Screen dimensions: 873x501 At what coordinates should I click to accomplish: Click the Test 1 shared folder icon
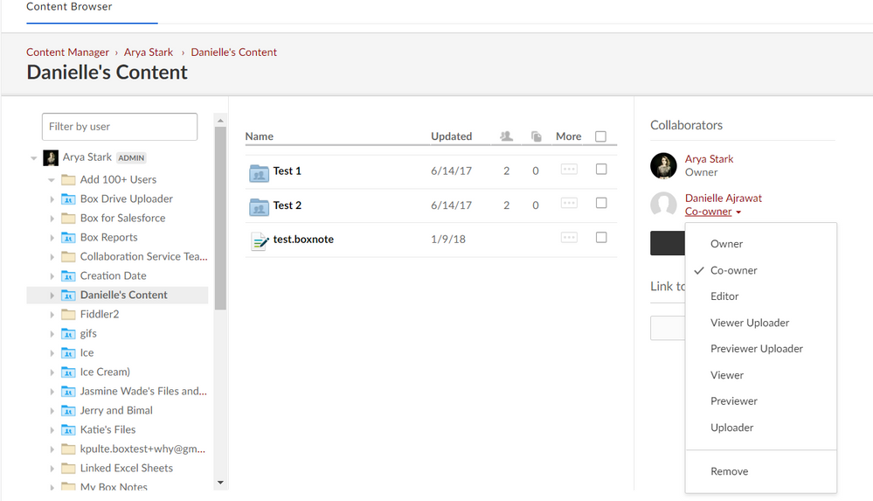pos(259,171)
